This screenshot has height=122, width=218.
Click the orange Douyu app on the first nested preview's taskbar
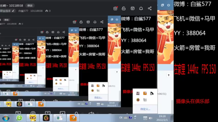point(41,104)
